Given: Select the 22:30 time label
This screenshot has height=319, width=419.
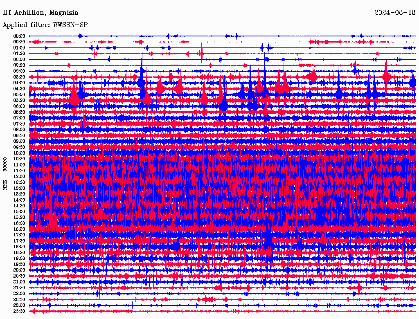Looking at the screenshot, I should click(x=19, y=299).
